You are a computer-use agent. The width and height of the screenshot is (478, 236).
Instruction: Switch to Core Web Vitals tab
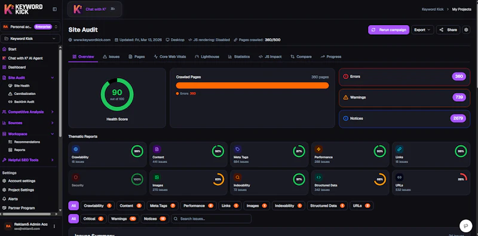point(170,57)
